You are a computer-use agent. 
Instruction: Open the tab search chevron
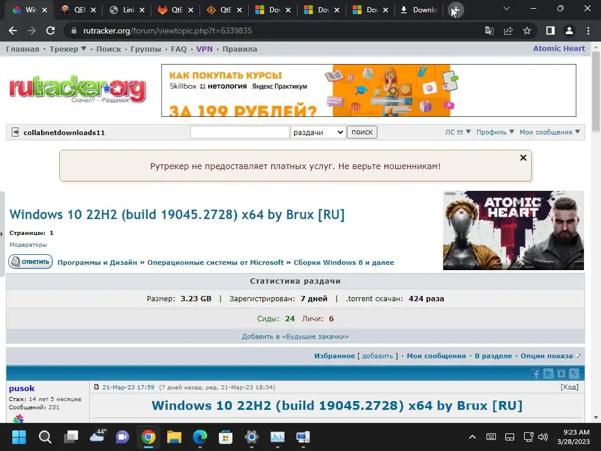pyautogui.click(x=507, y=8)
